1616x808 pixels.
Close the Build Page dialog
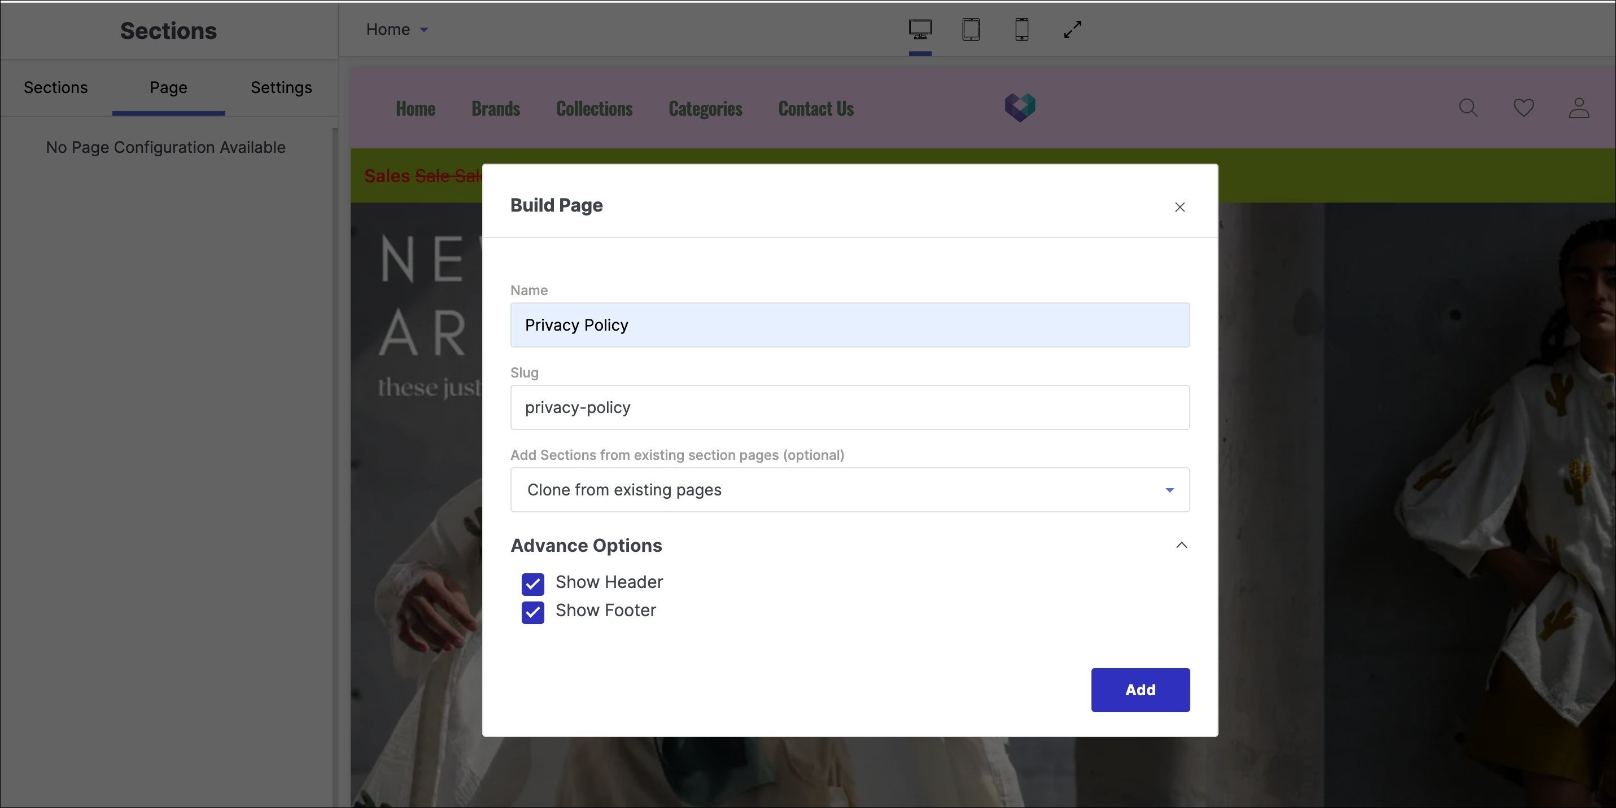(1180, 207)
